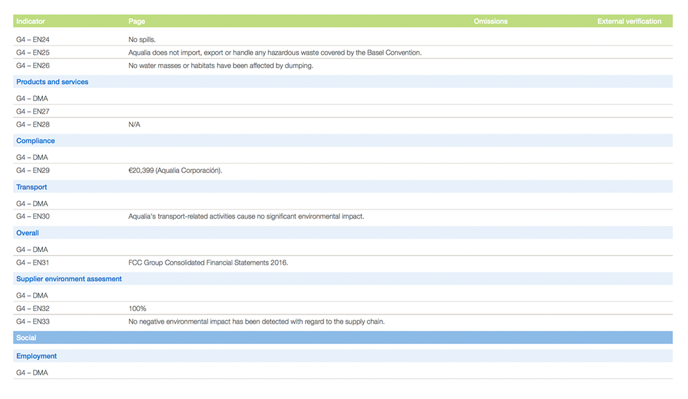Click Supplier environment assesment heading

(x=69, y=279)
